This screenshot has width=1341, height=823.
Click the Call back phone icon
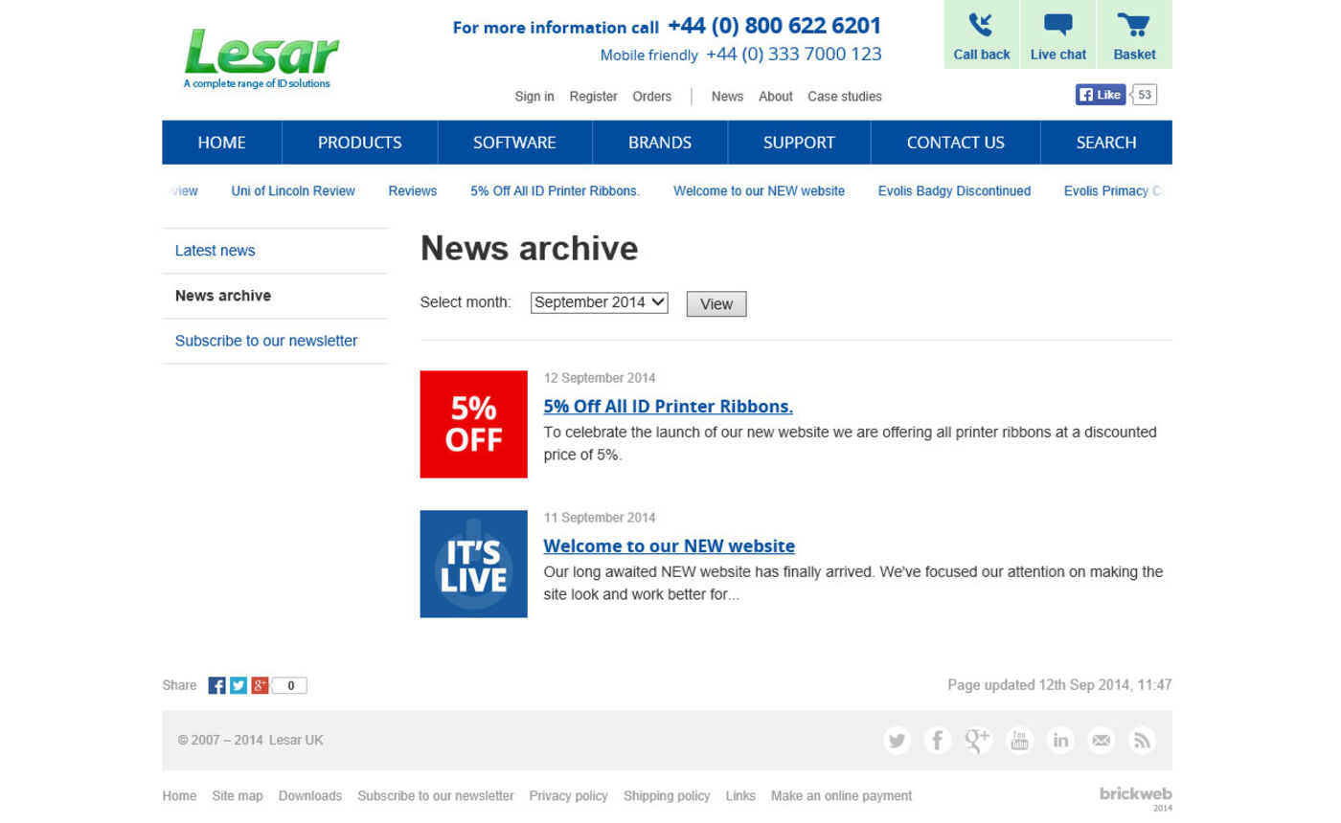[981, 26]
